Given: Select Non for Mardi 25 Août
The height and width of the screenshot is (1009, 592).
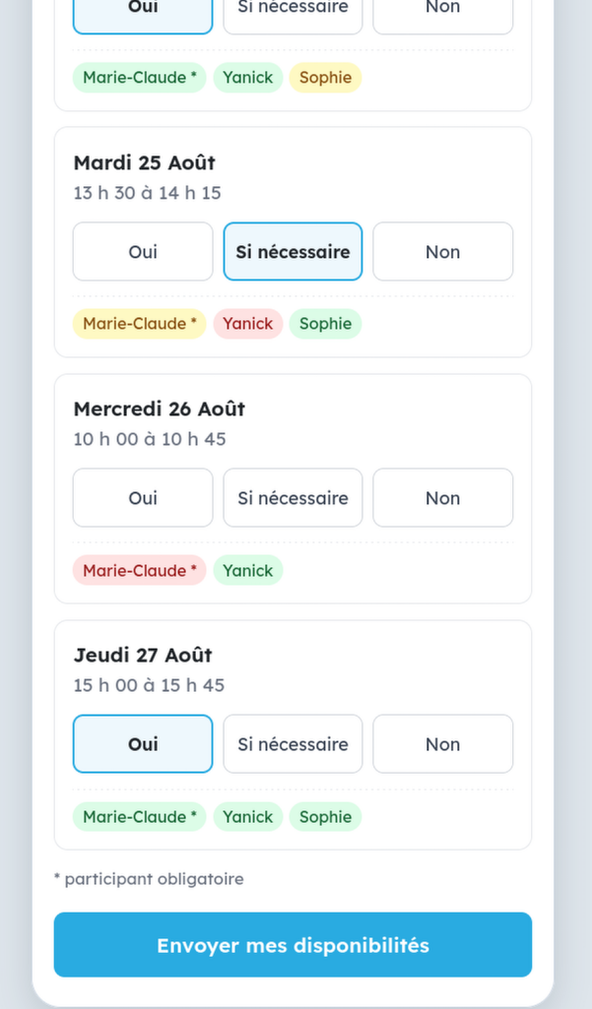Looking at the screenshot, I should point(443,252).
